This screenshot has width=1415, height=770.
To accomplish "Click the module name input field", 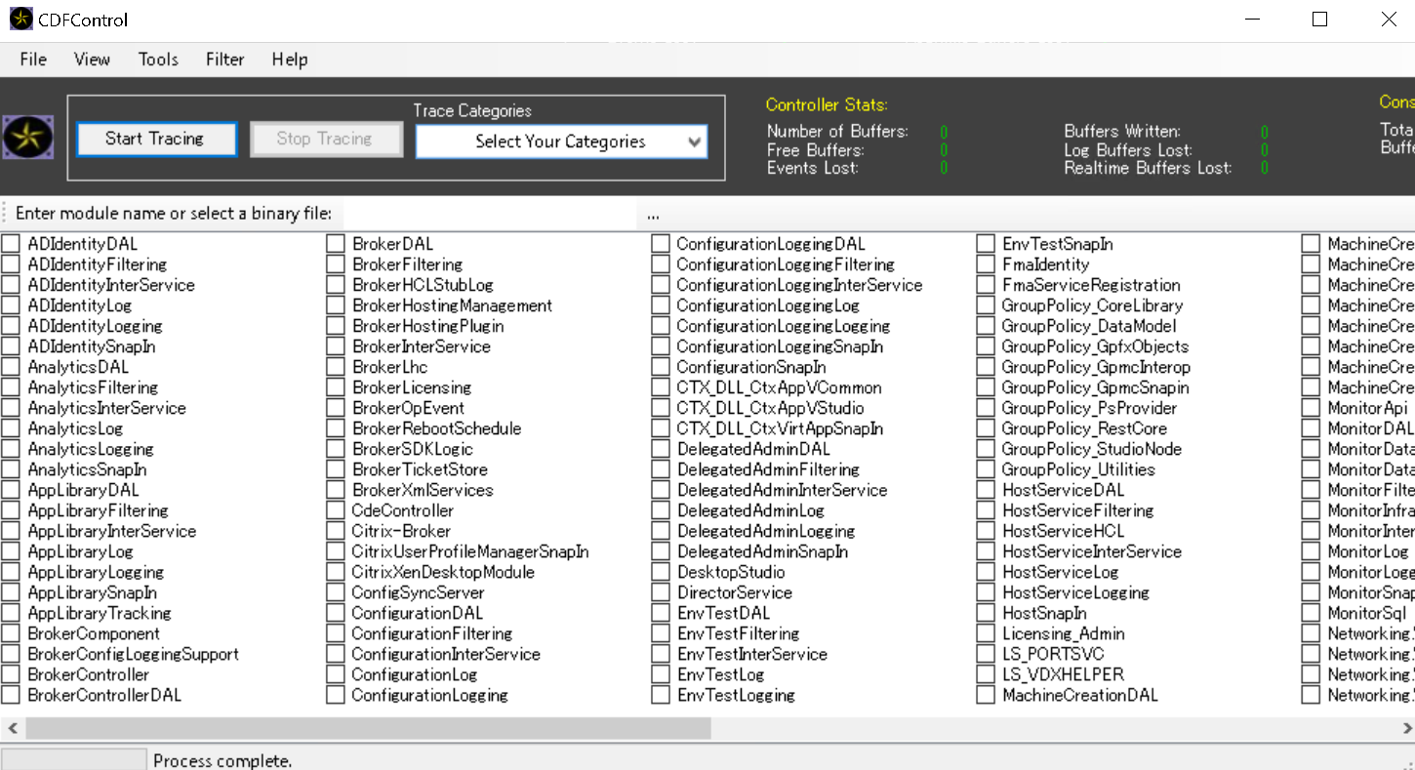I will [488, 214].
